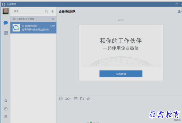Open the contacts list icon in sidebar

coord(6,33)
